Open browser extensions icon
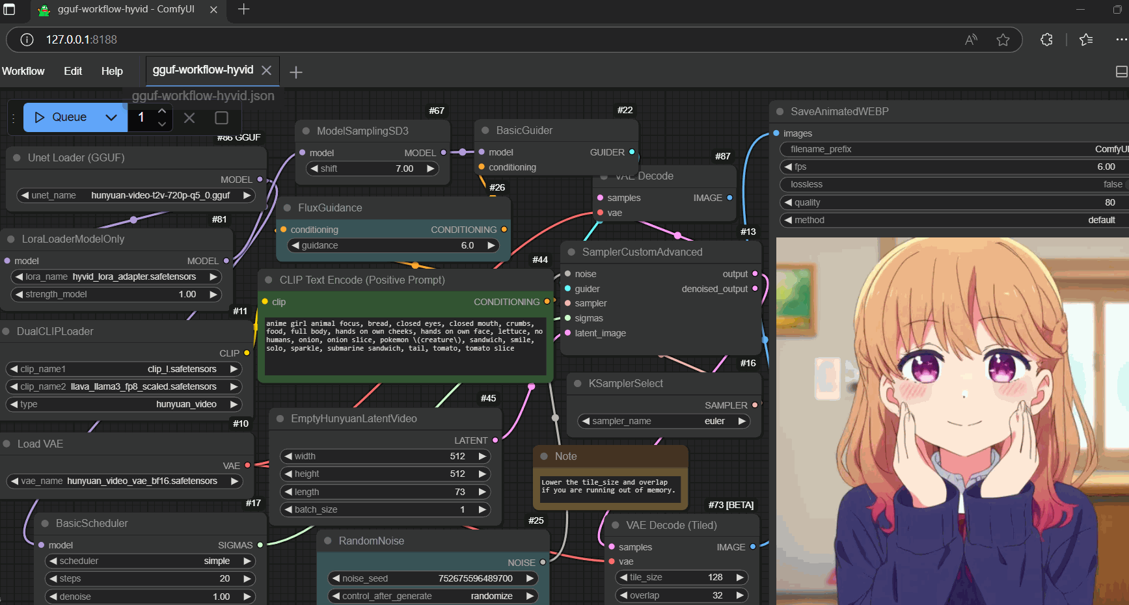 pos(1046,40)
